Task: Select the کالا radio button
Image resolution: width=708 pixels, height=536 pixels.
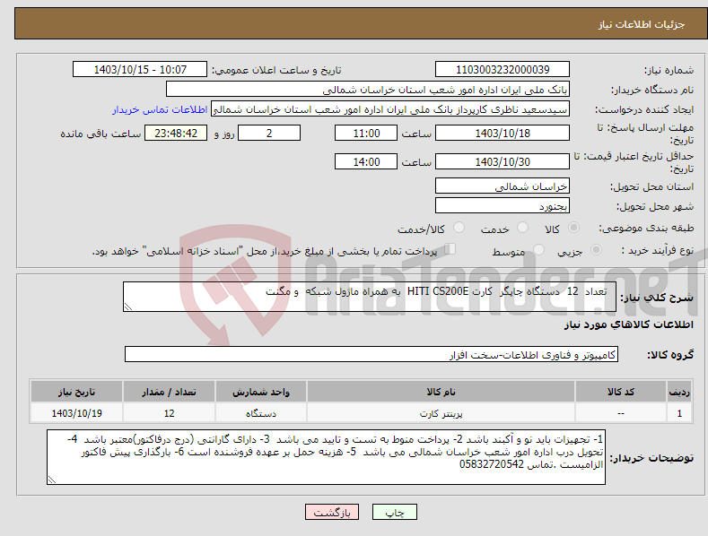Action: [x=573, y=228]
